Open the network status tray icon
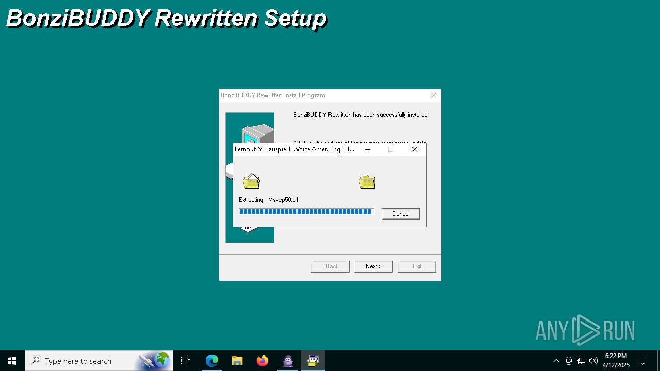 [581, 361]
